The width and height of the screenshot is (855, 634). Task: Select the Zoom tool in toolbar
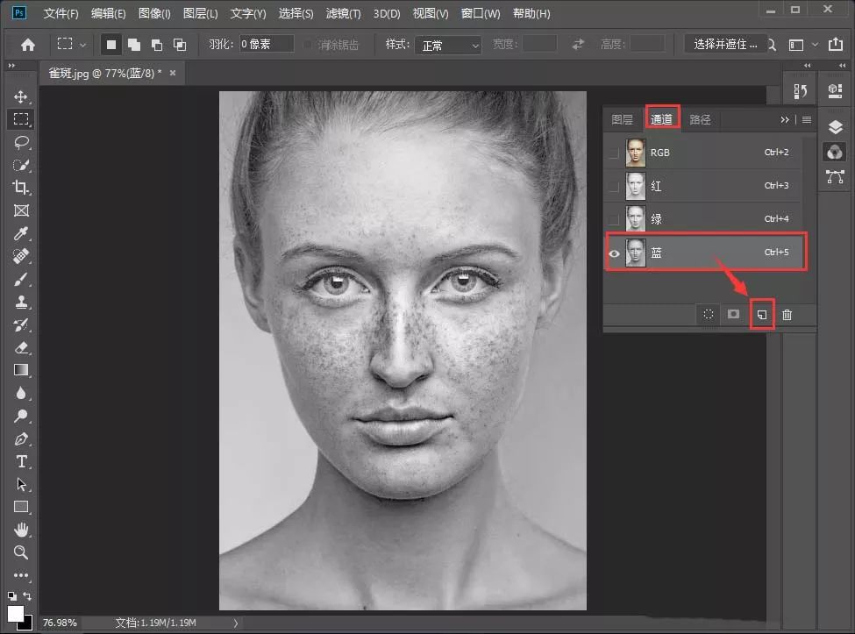coord(21,552)
